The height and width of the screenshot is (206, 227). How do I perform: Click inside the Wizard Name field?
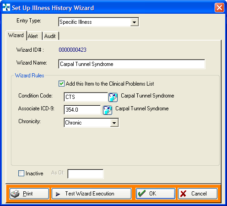point(132,64)
